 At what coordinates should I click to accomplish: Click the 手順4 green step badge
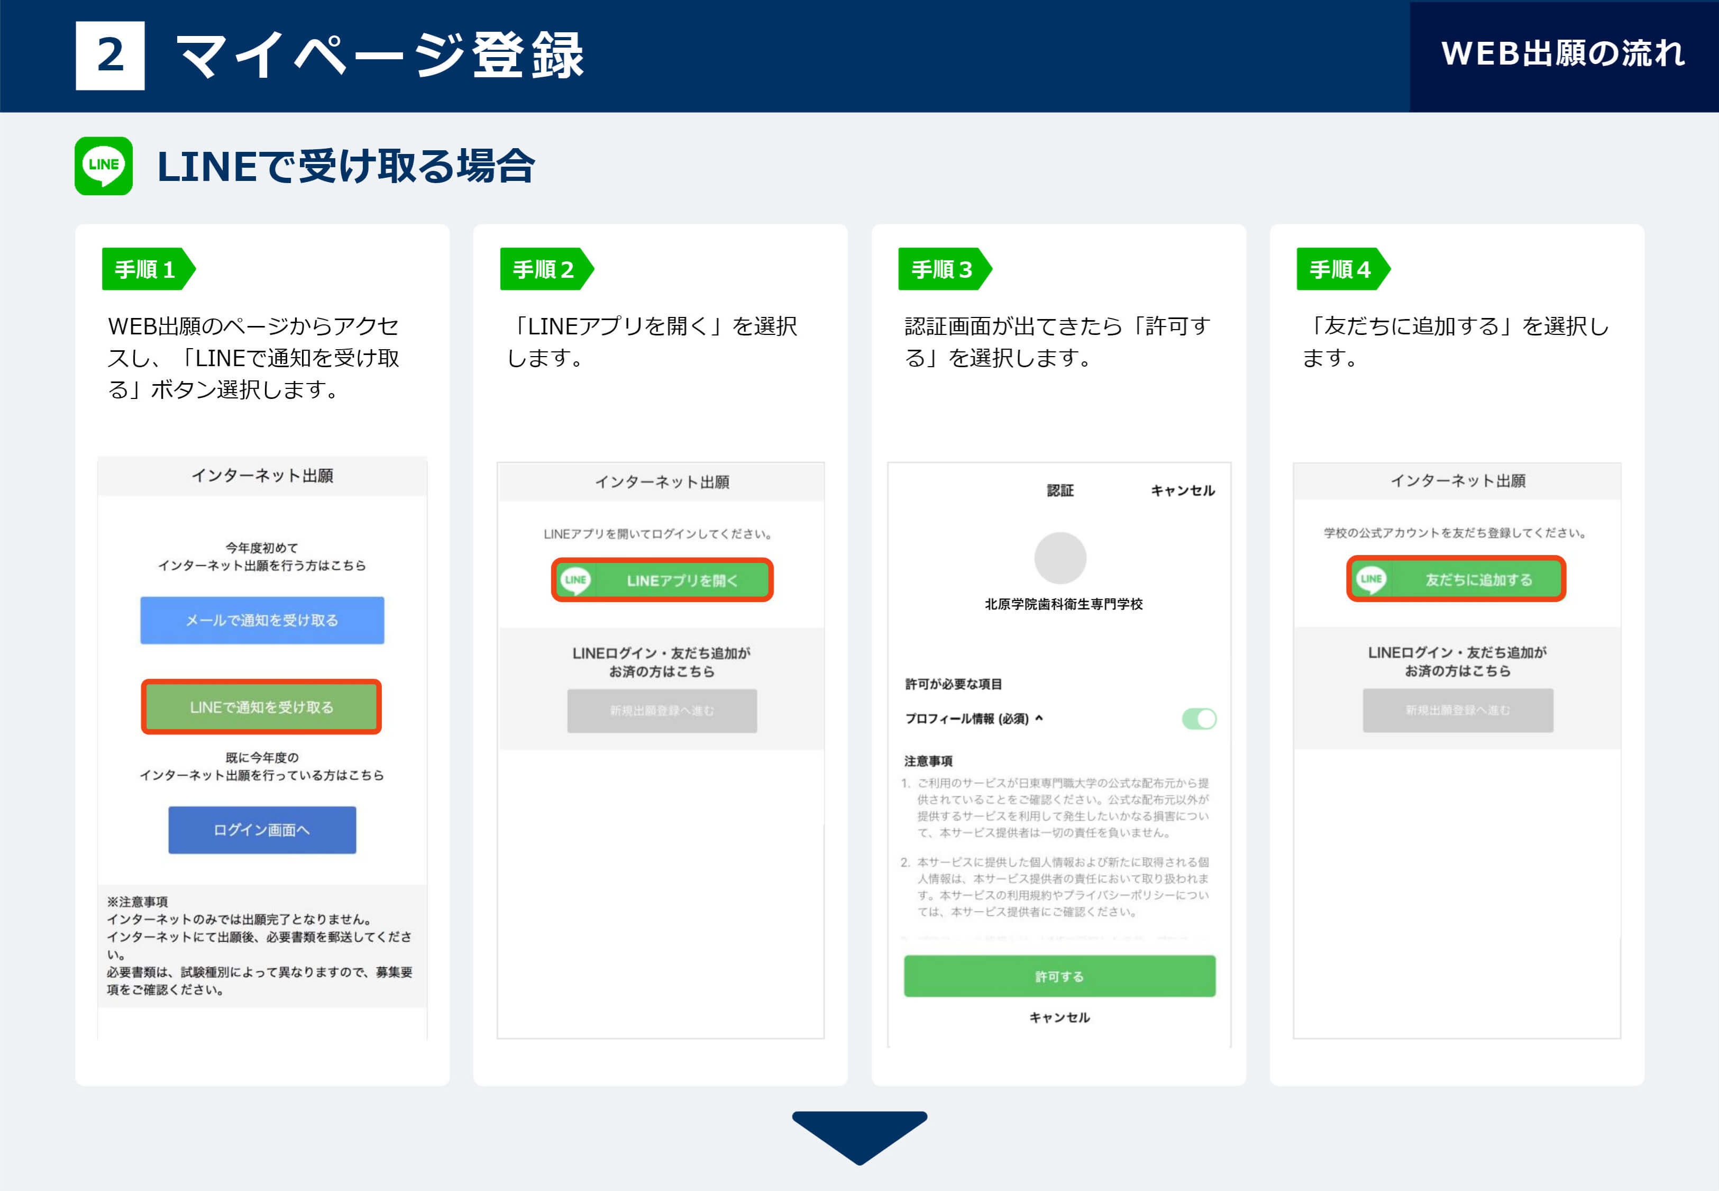pyautogui.click(x=1342, y=269)
